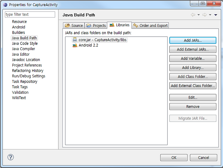Select core.jar - CaptureActivity/libs entry

point(100,40)
